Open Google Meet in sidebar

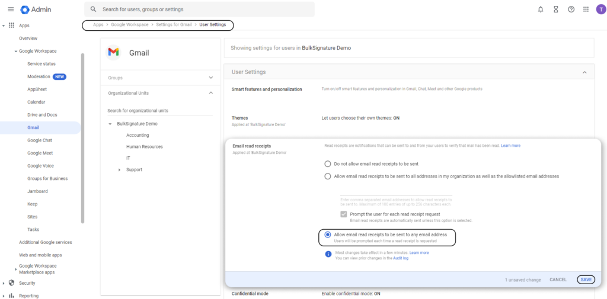coord(41,153)
